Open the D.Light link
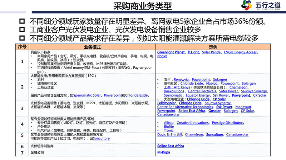Image resolution: width=286 pixels, height=160 pixels. 193,52
